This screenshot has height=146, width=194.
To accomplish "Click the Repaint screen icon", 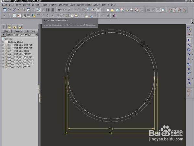I will [5, 10].
